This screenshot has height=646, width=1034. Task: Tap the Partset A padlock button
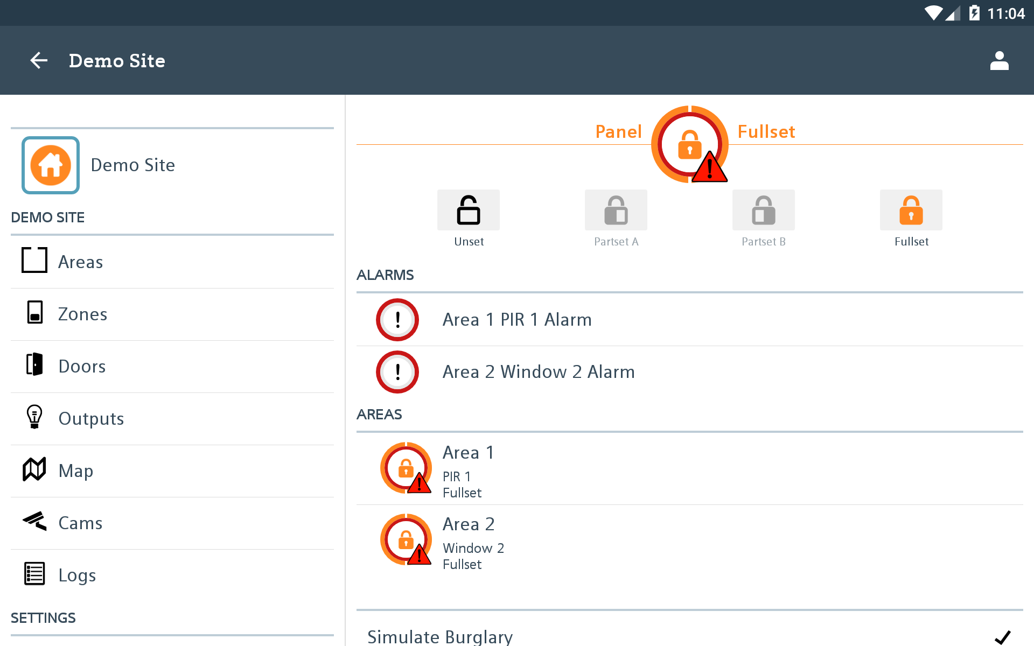[616, 210]
